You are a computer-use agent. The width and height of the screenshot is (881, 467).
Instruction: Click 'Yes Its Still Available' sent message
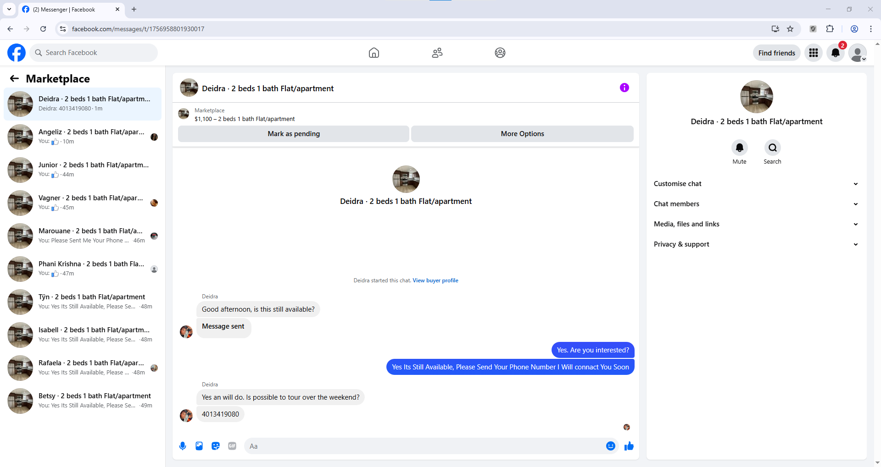point(510,367)
